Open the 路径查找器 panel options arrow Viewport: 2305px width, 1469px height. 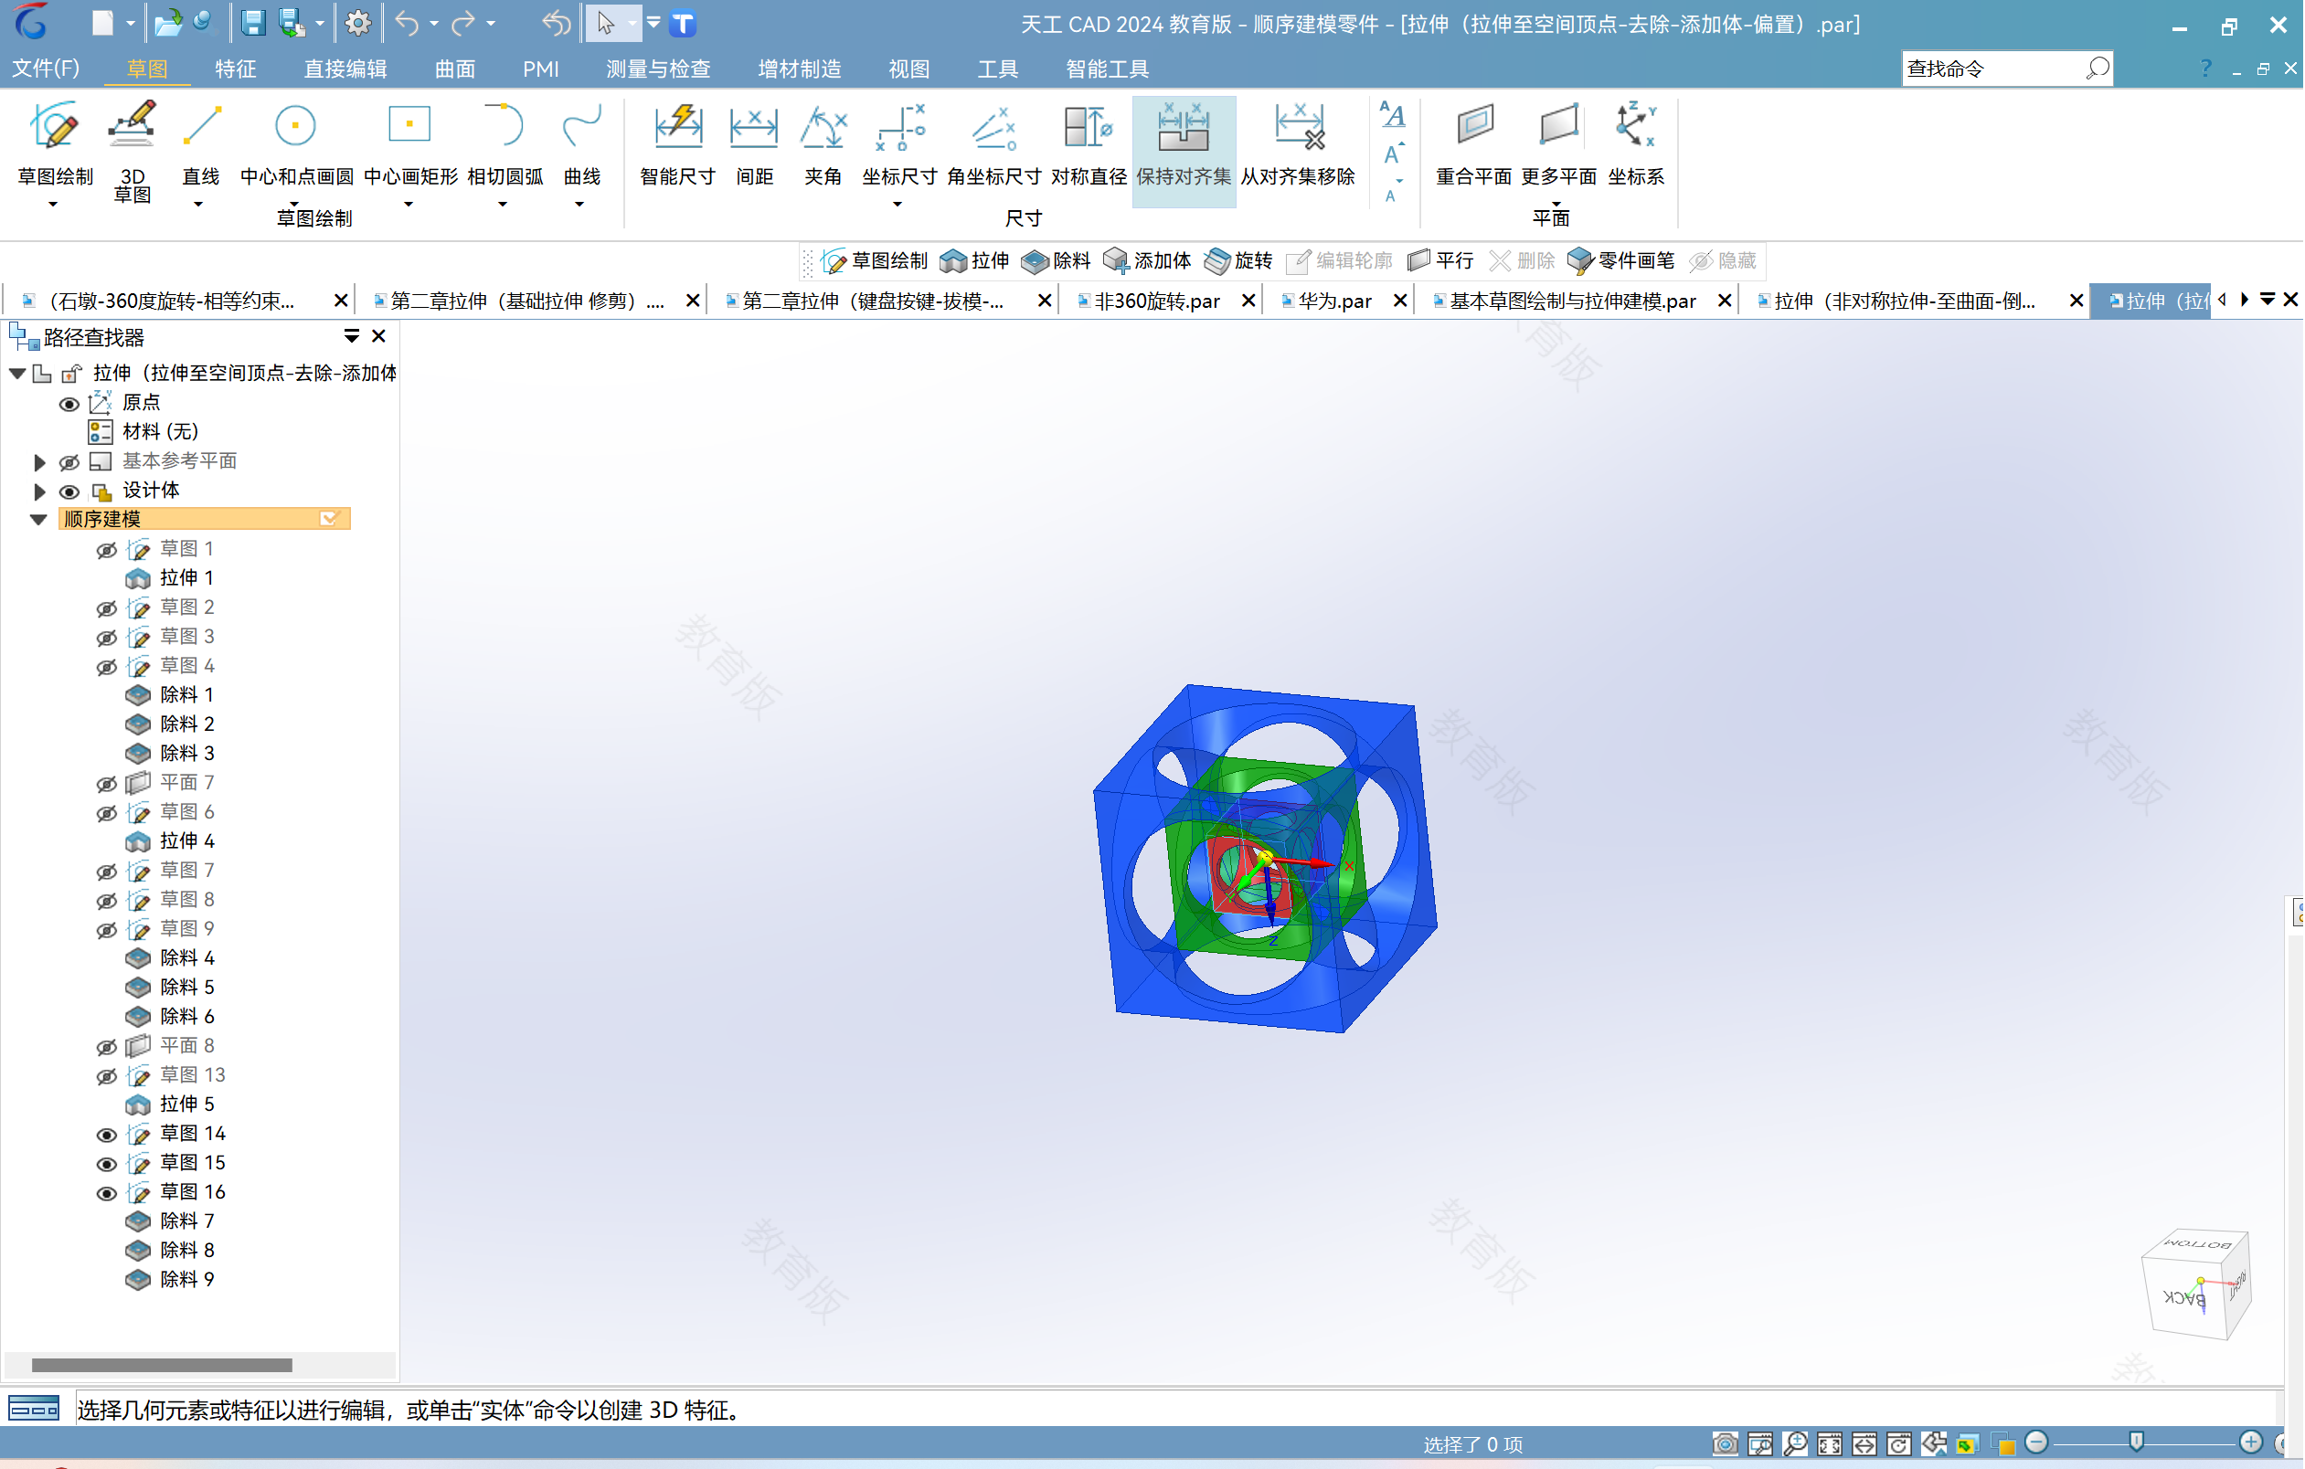[x=351, y=336]
